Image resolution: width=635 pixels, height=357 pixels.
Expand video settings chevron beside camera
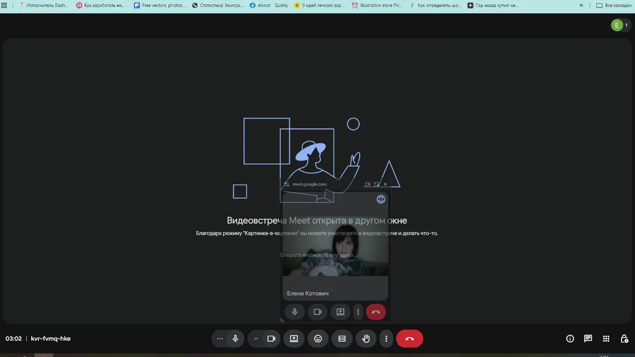coord(256,339)
